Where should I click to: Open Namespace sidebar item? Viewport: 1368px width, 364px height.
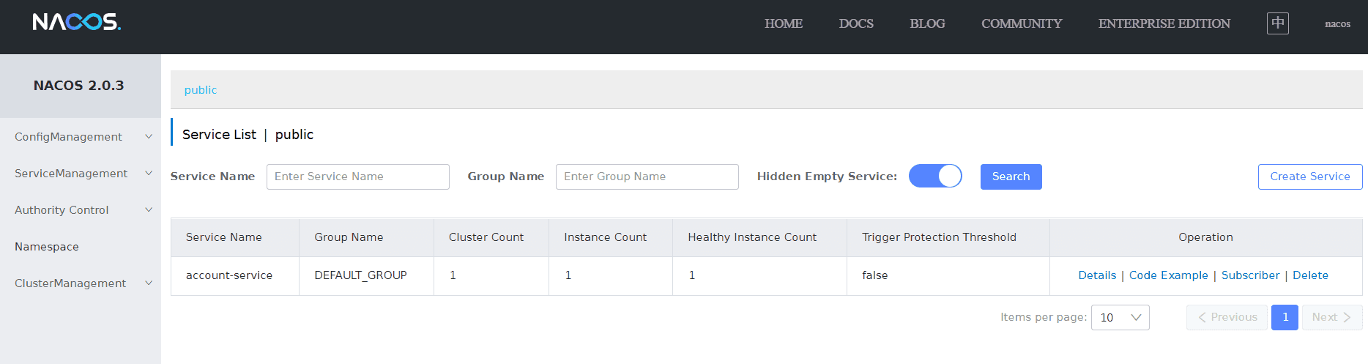[x=81, y=247]
